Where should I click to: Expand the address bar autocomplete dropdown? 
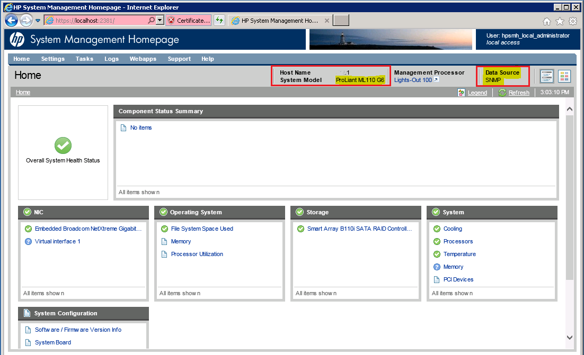(160, 21)
